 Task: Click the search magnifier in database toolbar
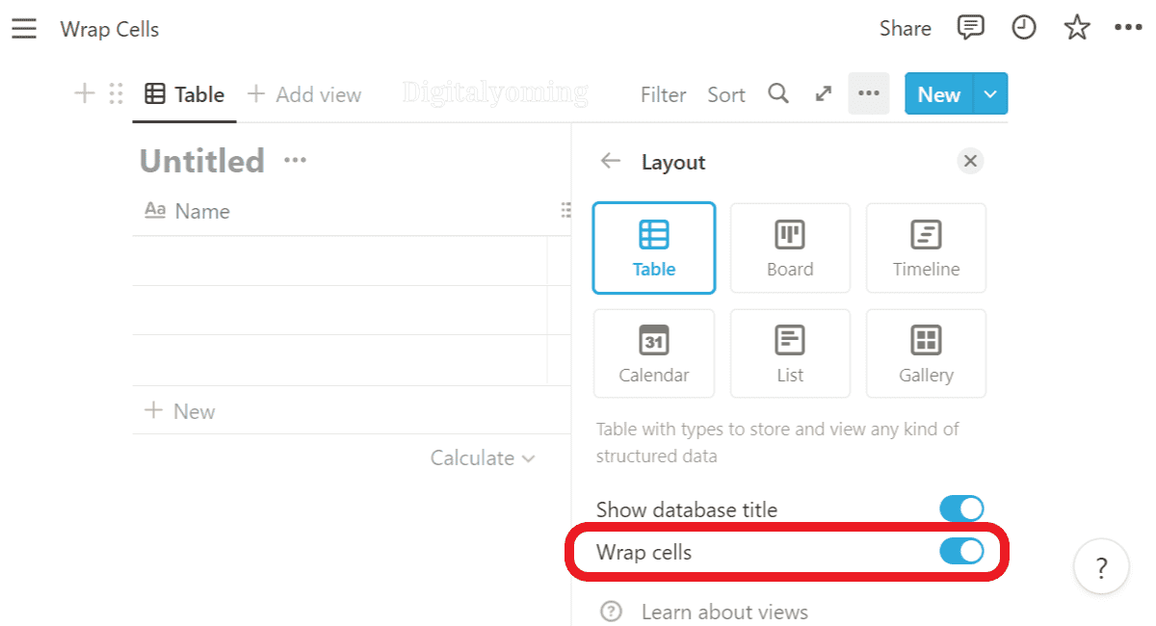778,93
